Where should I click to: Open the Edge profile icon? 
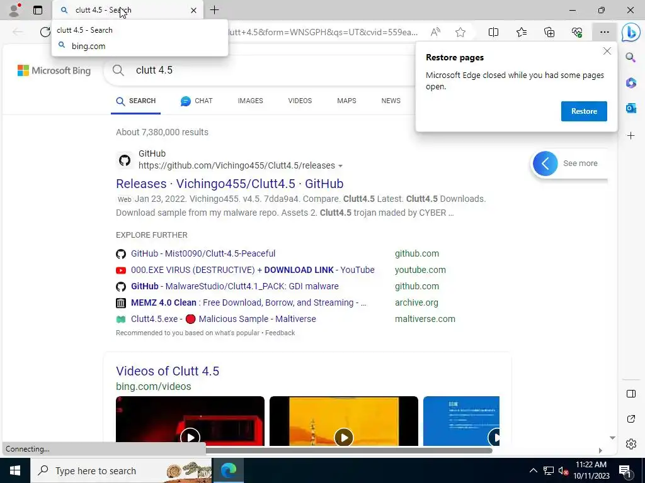click(x=14, y=10)
